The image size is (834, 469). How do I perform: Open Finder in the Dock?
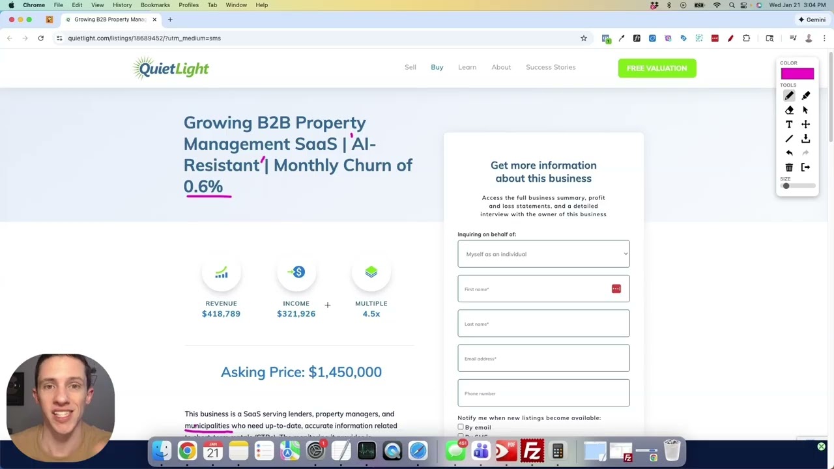coord(162,451)
